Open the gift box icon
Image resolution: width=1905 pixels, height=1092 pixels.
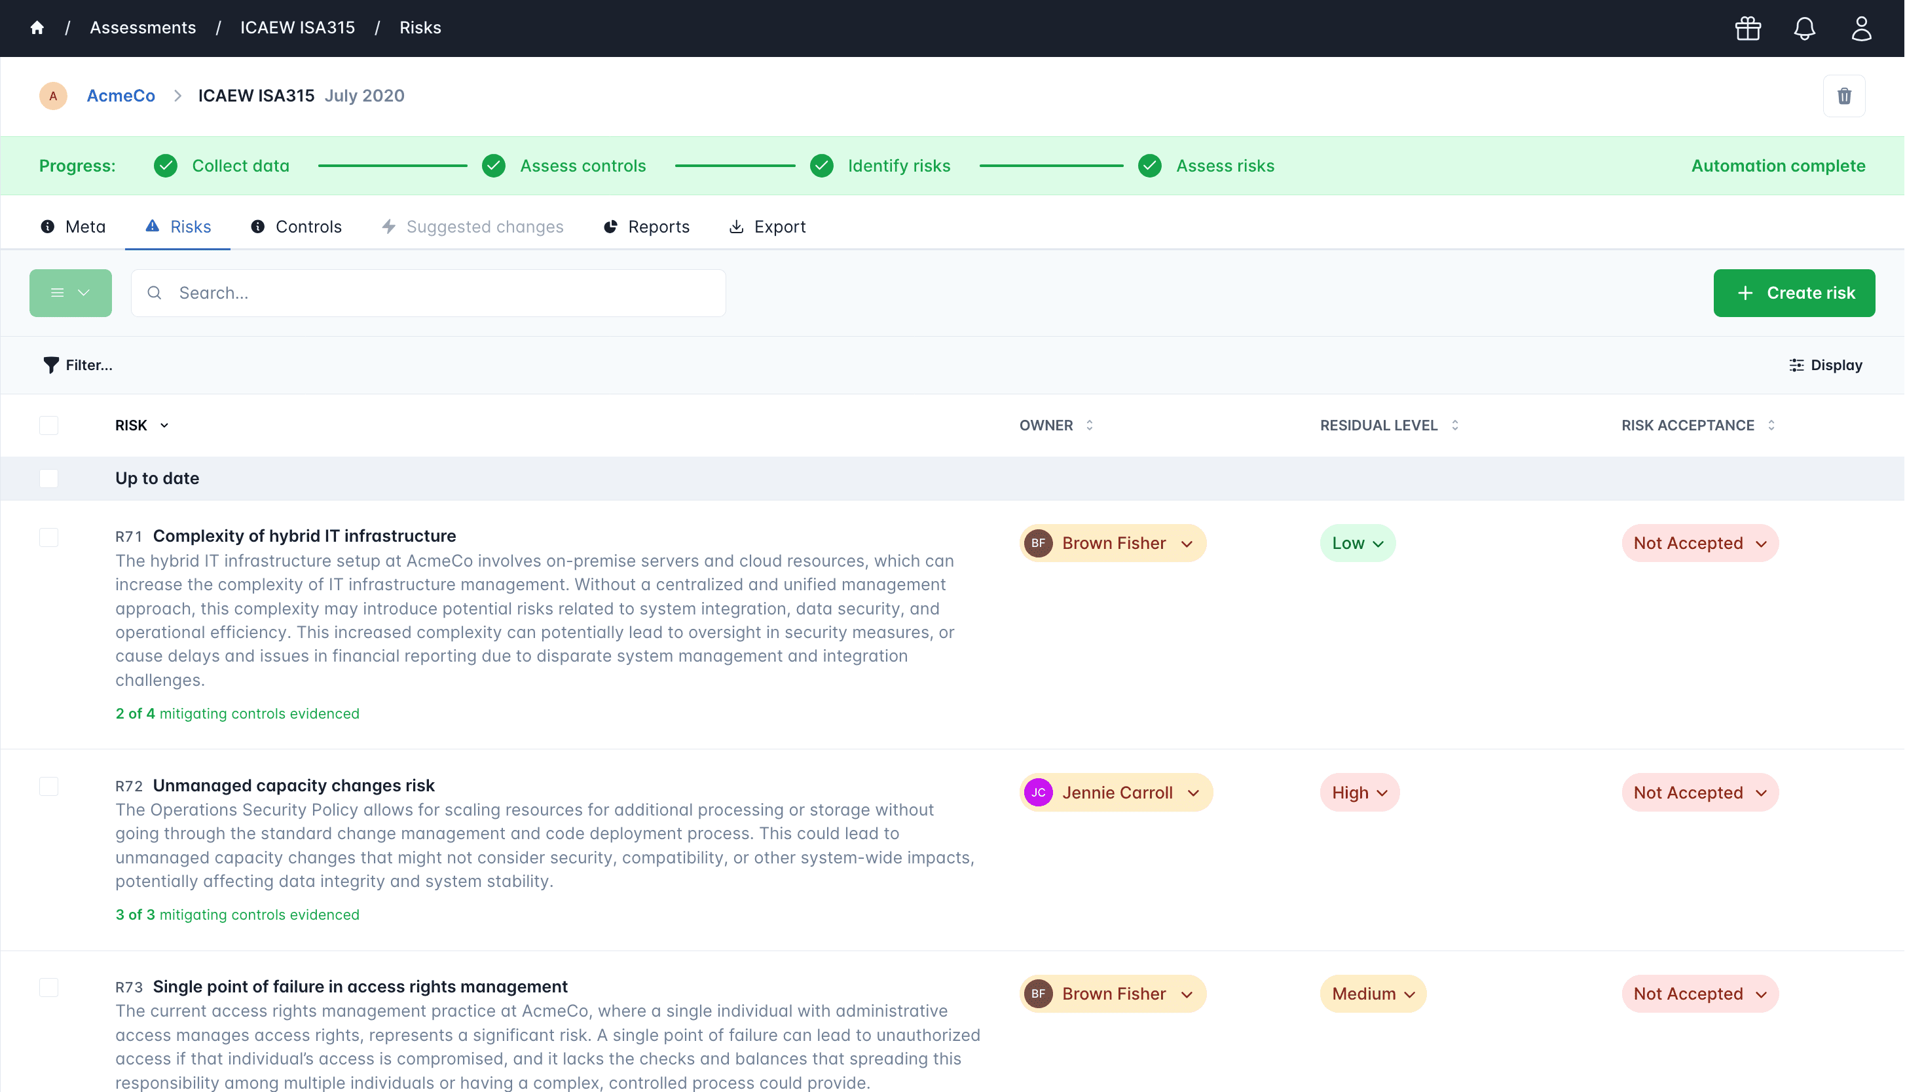pyautogui.click(x=1748, y=29)
